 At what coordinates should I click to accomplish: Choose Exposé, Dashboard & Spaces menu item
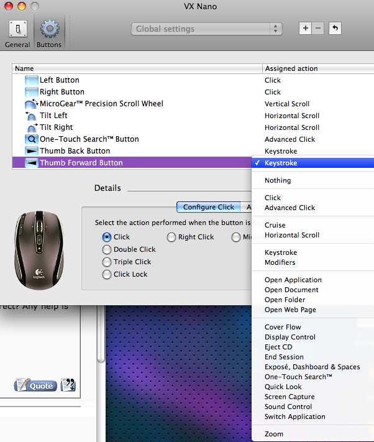coord(313,367)
